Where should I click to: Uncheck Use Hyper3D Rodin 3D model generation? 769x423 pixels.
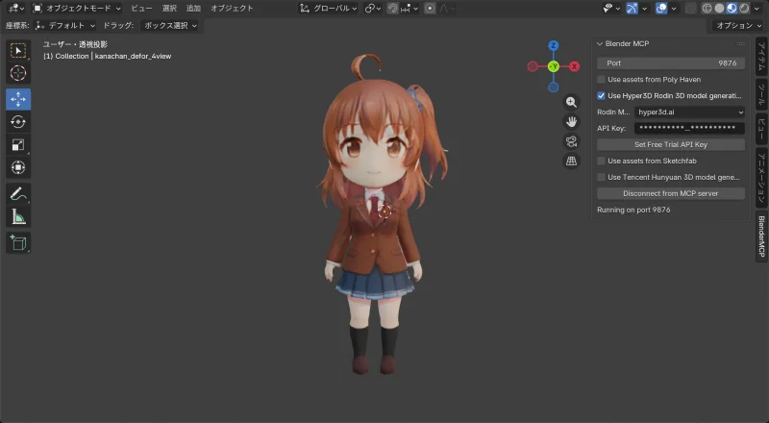pos(602,96)
